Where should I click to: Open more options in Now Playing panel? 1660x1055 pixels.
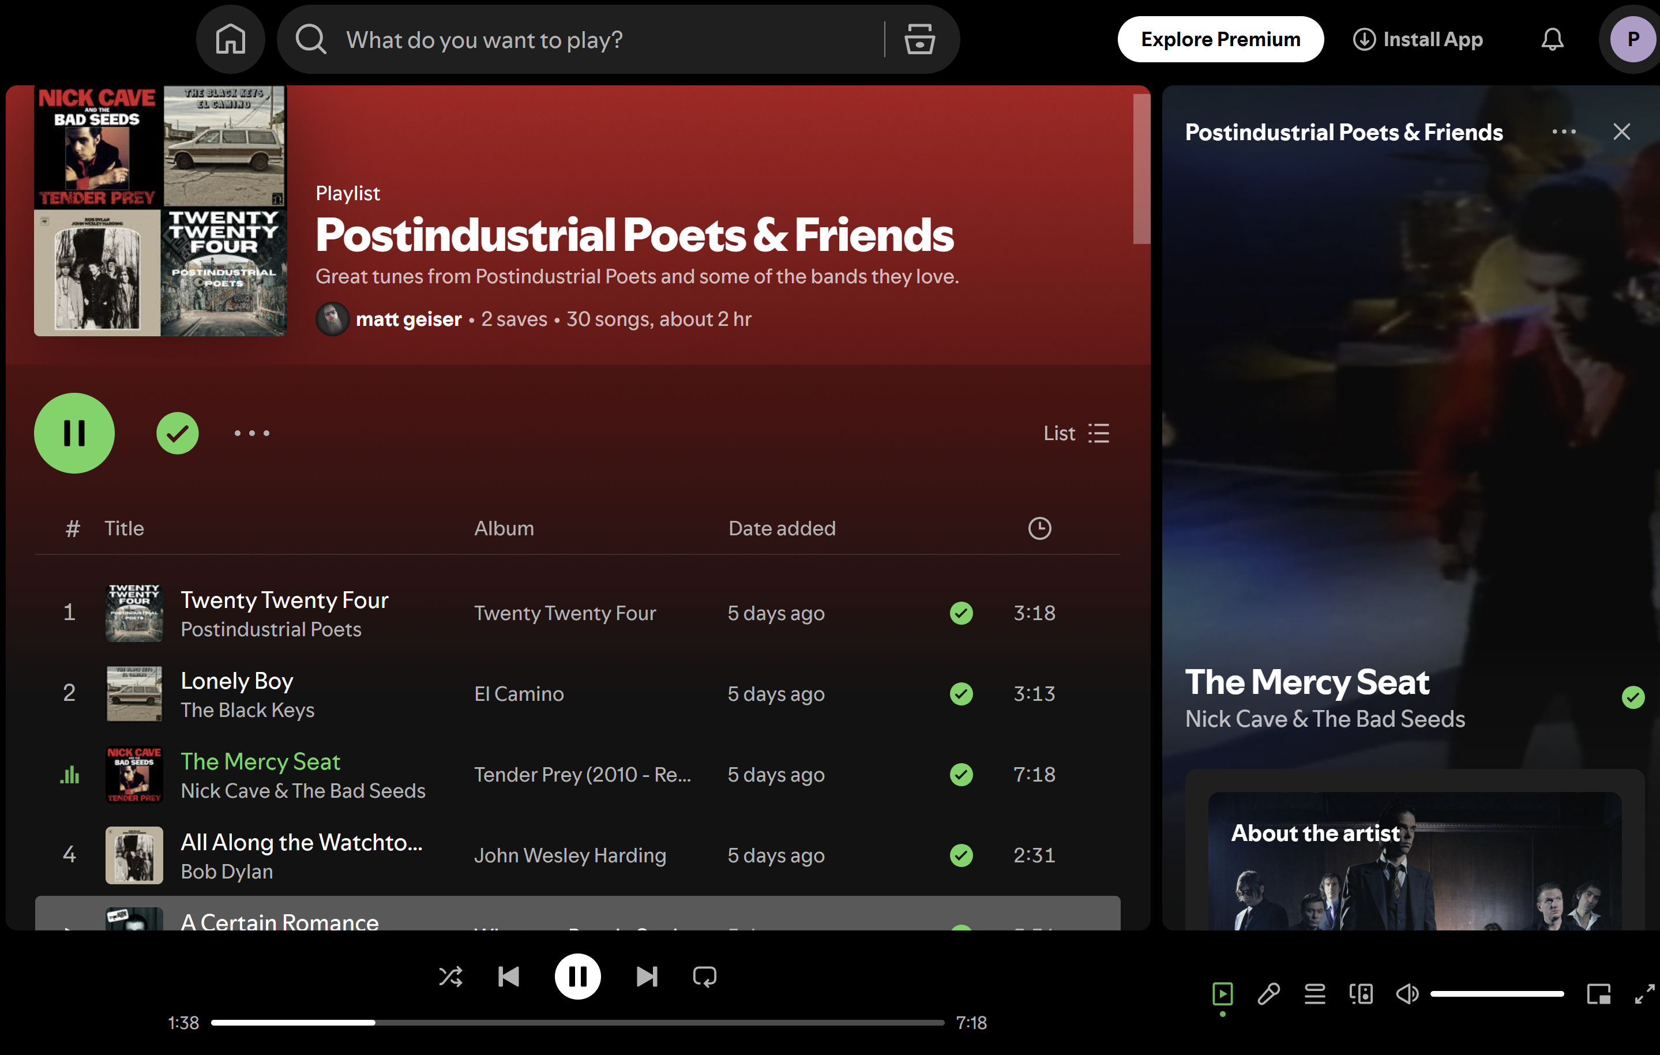[x=1563, y=132]
